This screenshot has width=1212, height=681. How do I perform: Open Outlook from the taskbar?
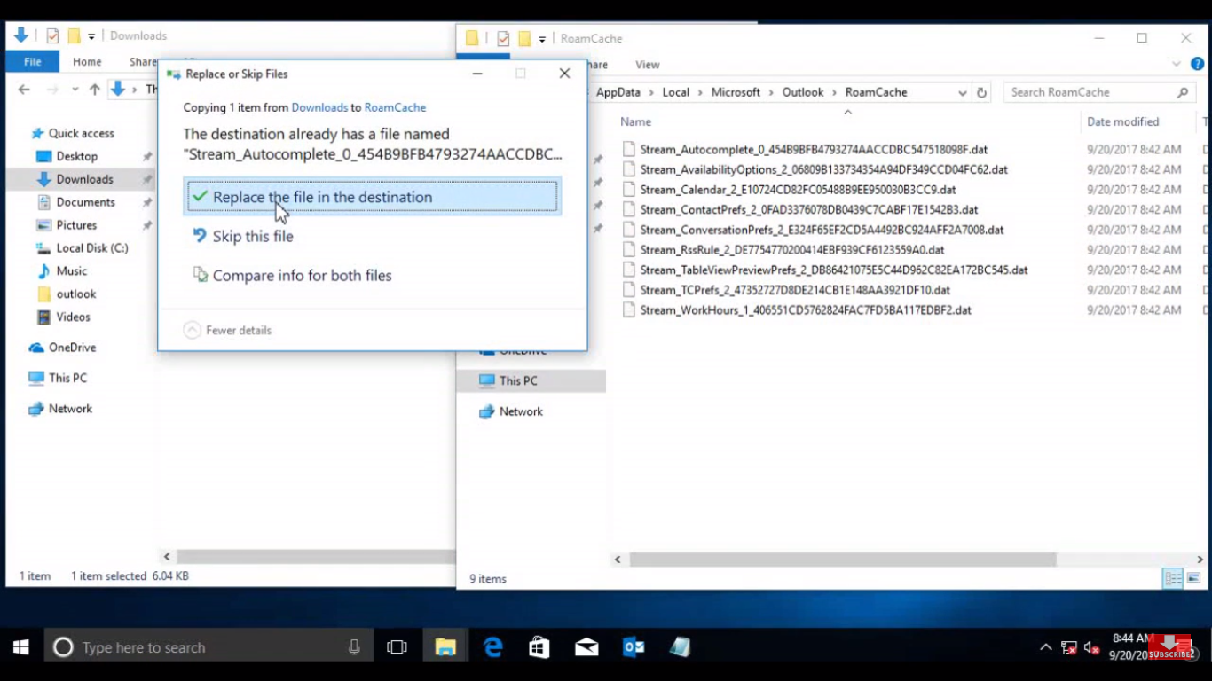click(x=633, y=647)
